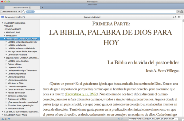Viewport: 184px width, 121px height.
Task: Expand III. La BIBLIA: Aquí y Ahora section
Action: point(2,115)
